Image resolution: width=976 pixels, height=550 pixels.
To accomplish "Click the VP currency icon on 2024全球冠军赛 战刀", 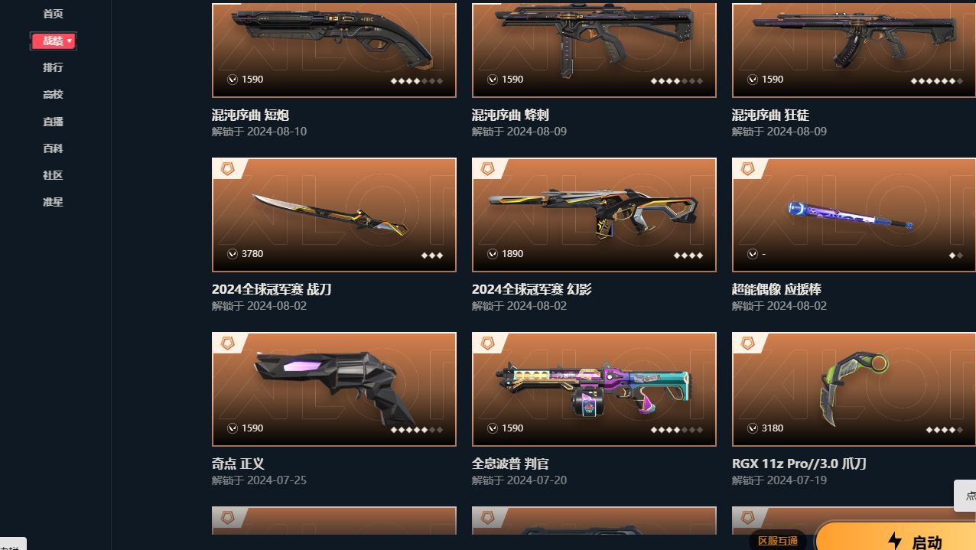I will click(233, 254).
